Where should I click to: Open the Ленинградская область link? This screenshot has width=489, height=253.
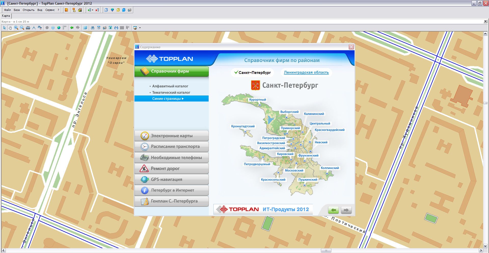click(306, 72)
